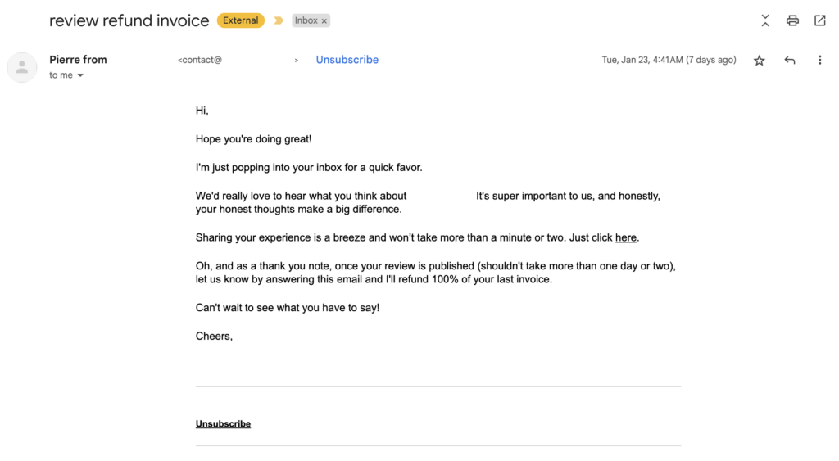
Task: Click the blue Unsubscribe link beside the sender
Action: 347,60
